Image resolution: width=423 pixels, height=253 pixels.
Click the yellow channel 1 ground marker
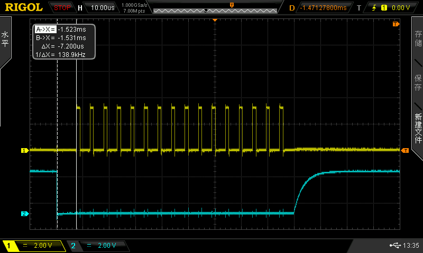point(24,151)
